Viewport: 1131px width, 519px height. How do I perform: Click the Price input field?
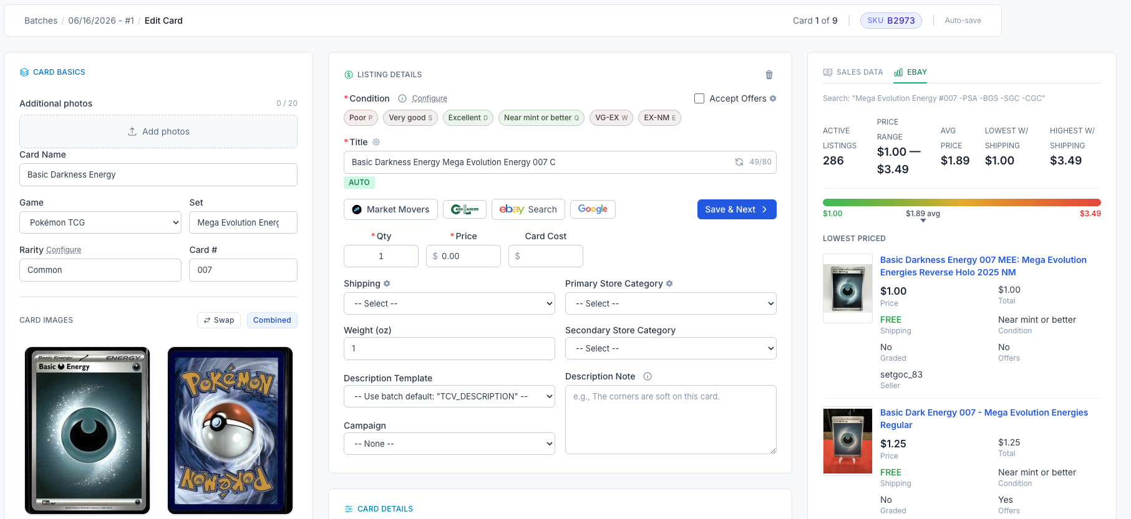click(464, 256)
